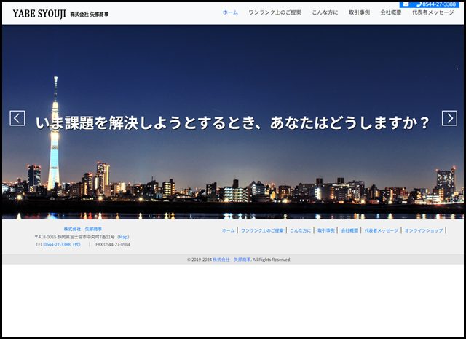Screen dimensions: 466x339
Task: Click footer ホーム link
Action: (228, 230)
